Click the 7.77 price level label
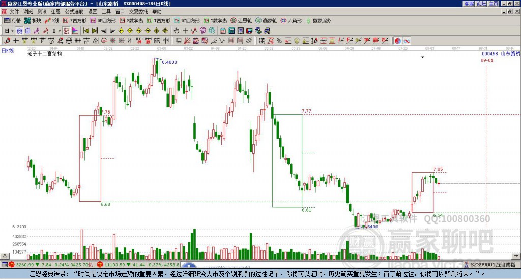The image size is (521, 279). pyautogui.click(x=306, y=111)
